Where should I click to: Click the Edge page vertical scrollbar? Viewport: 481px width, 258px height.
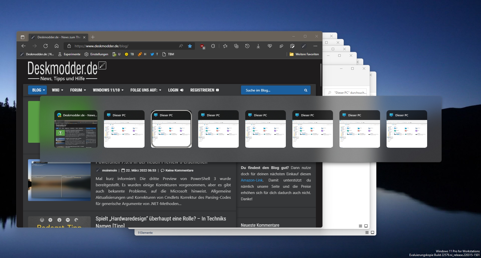[x=321, y=75]
